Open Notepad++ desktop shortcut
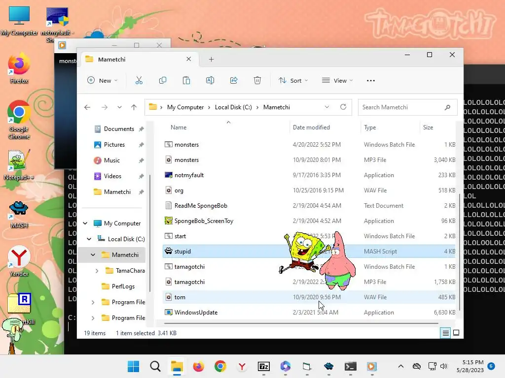Screen dimensions: 505x378 19,164
